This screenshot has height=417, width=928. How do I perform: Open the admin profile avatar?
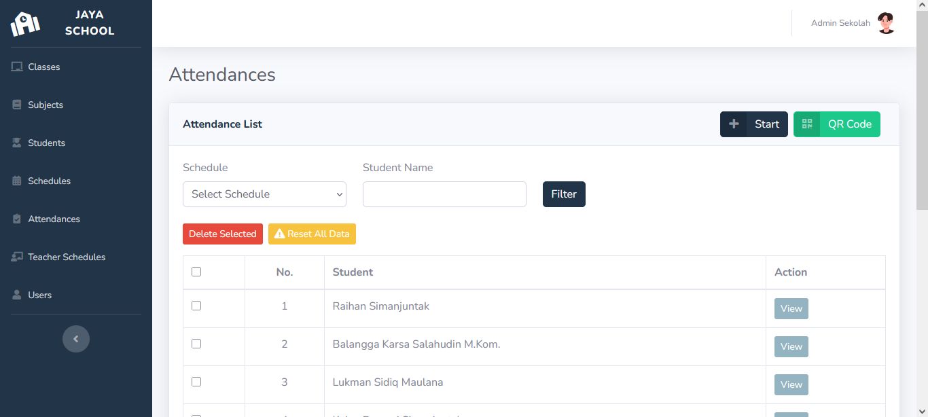pos(886,23)
